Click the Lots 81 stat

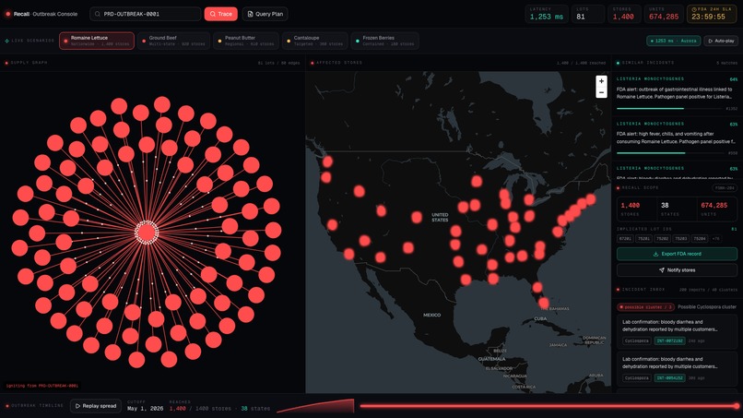tap(588, 14)
